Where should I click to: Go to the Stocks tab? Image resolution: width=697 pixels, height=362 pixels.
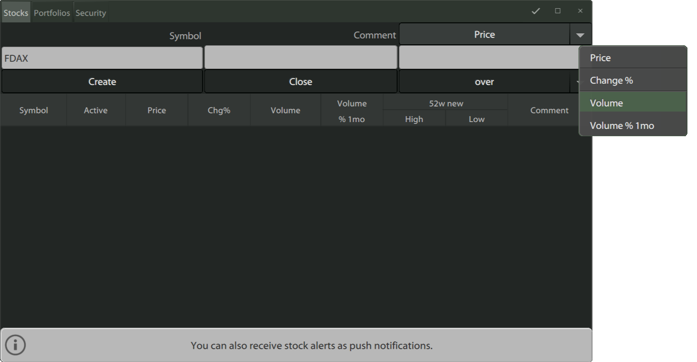tap(16, 13)
